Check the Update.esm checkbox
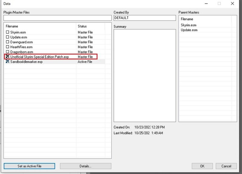This screenshot has height=174, width=242. [x=7, y=37]
